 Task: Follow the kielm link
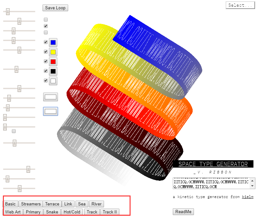[x=248, y=197]
